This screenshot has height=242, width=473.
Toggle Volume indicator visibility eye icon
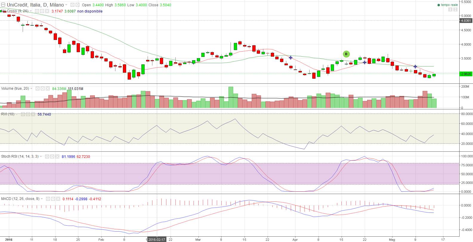(x=38, y=89)
